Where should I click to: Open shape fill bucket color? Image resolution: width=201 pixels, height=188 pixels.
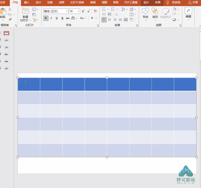point(174,9)
